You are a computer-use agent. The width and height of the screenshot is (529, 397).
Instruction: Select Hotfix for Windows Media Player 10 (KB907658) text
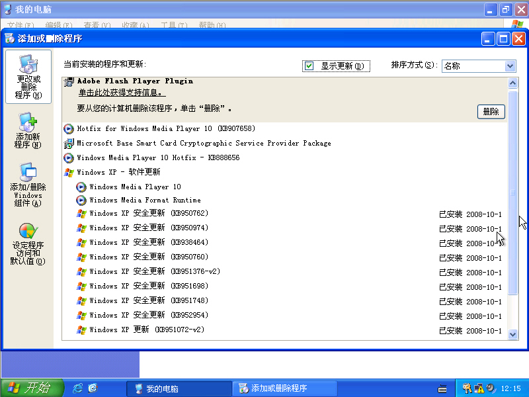point(166,128)
